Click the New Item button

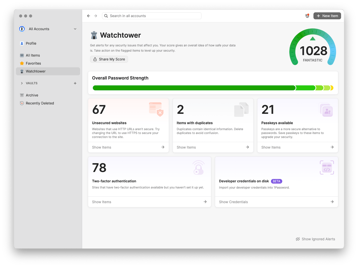pos(327,16)
